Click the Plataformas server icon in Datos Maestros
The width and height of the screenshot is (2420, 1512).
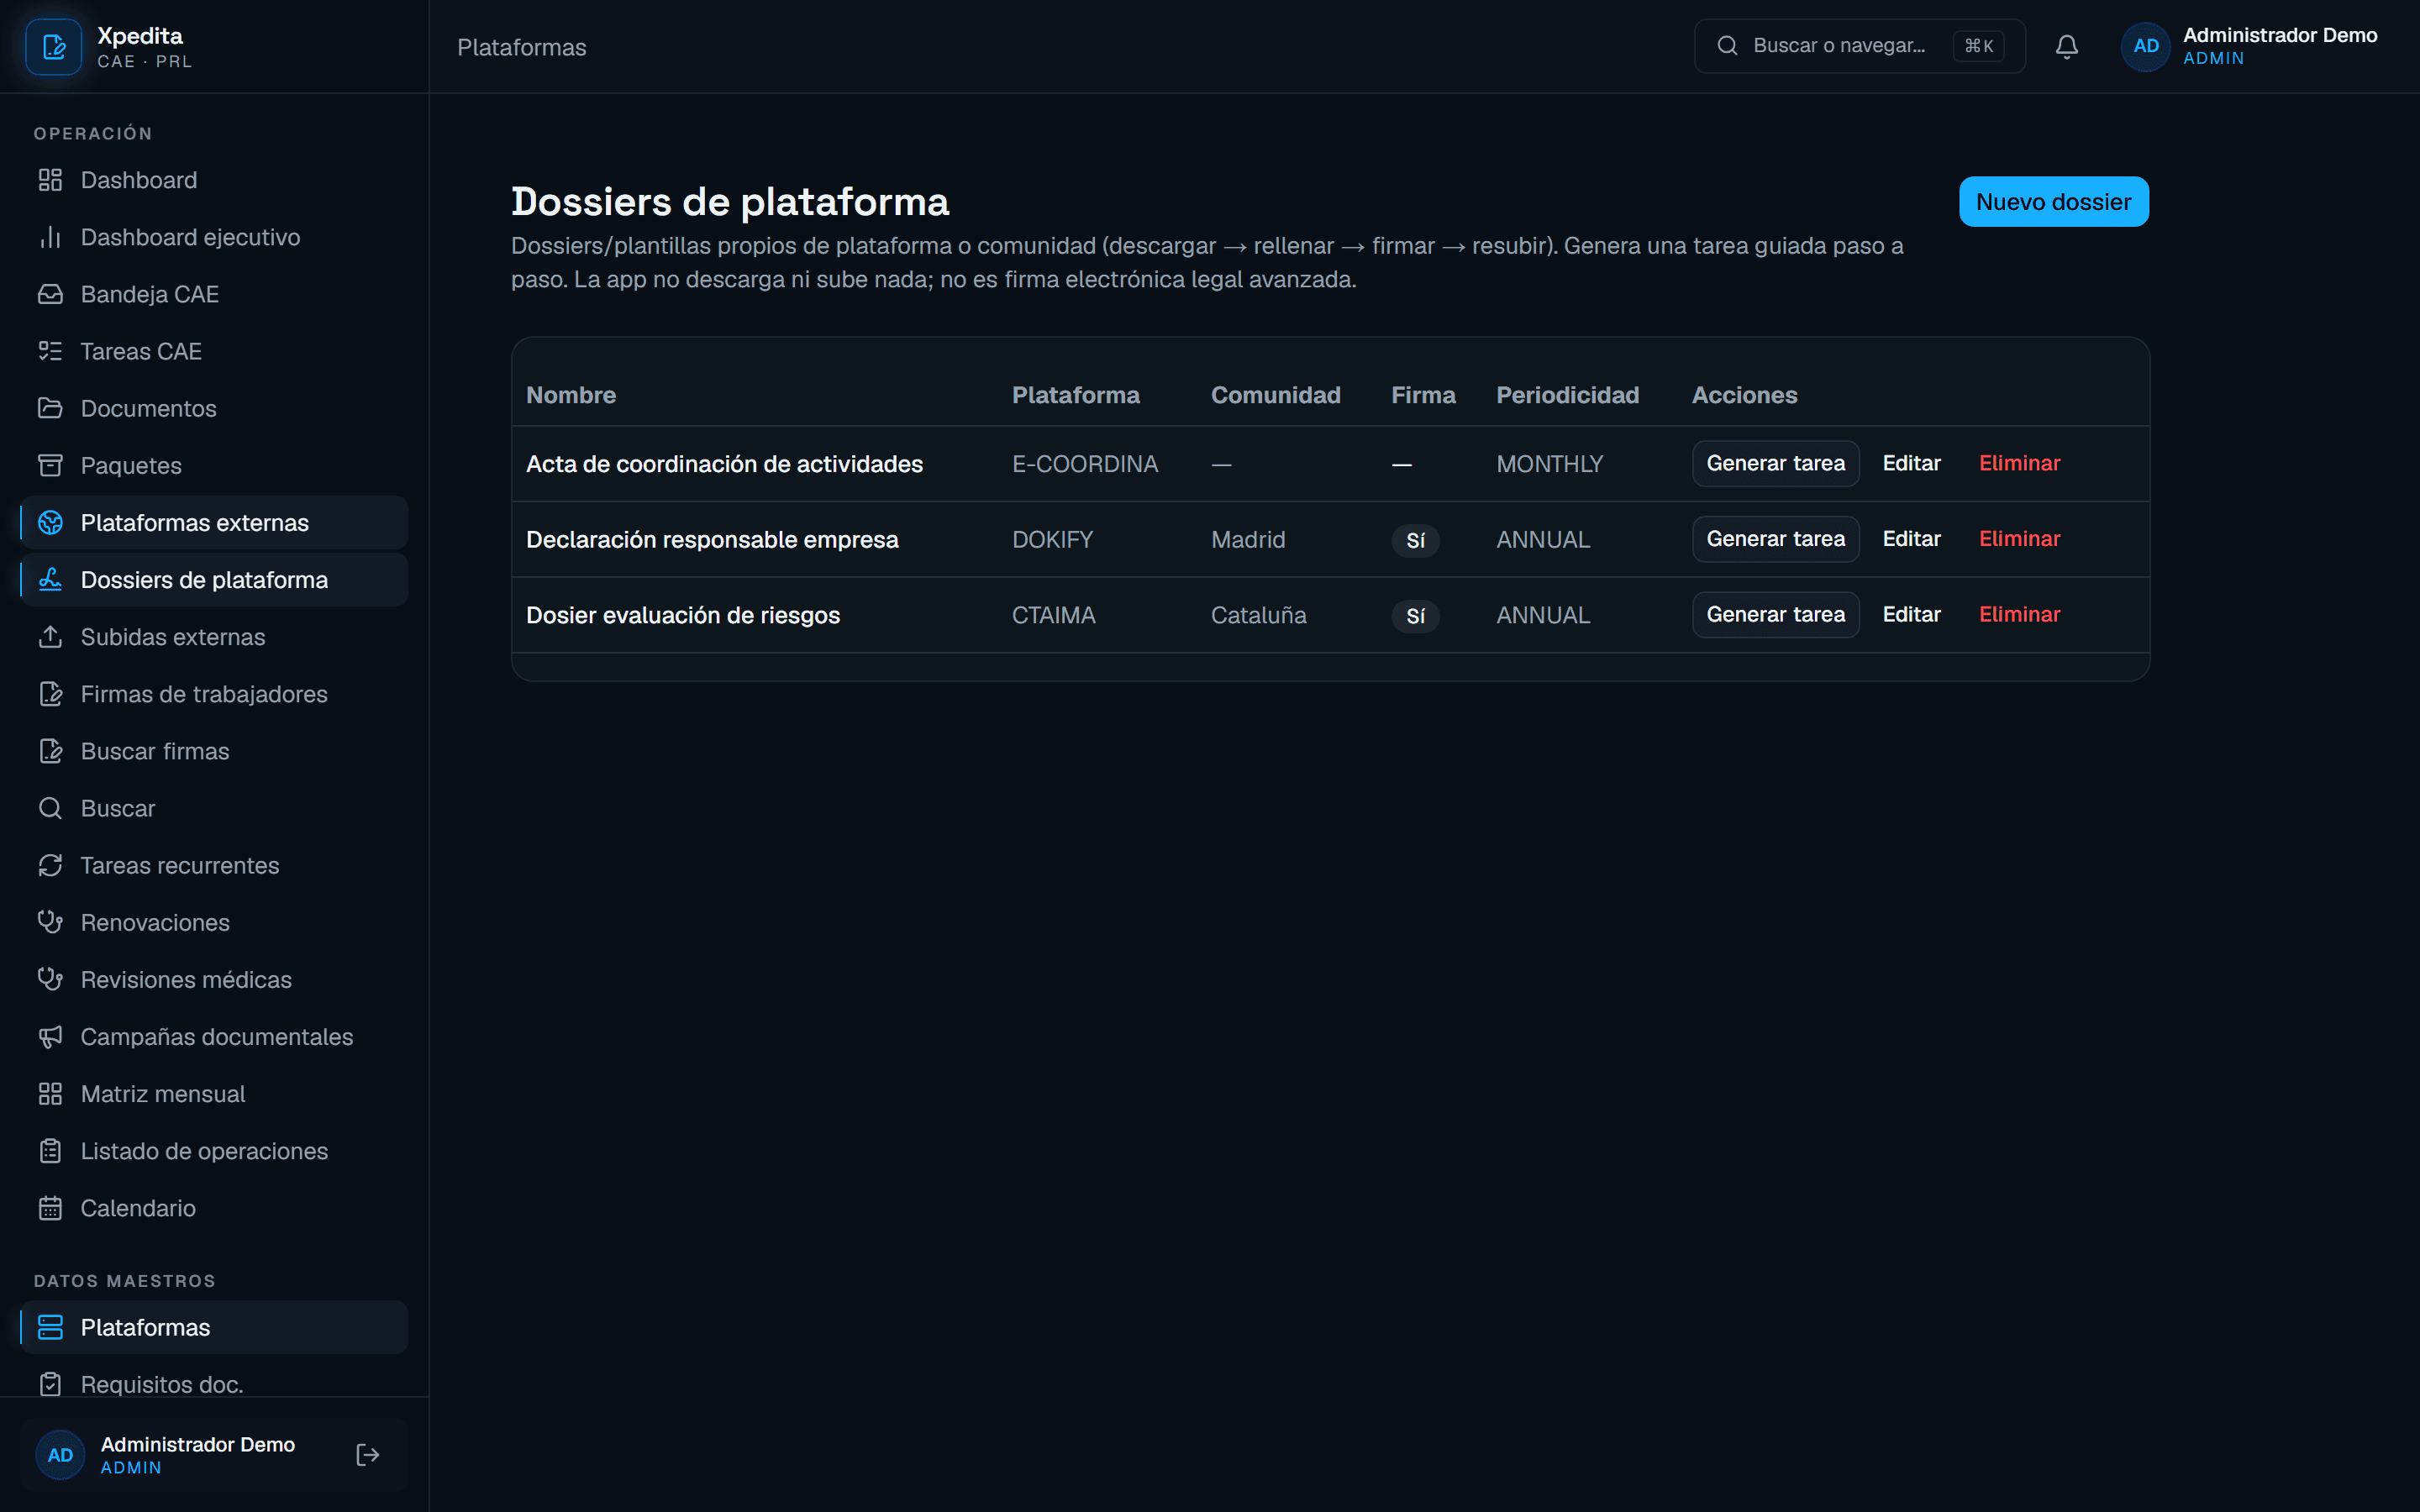point(50,1327)
